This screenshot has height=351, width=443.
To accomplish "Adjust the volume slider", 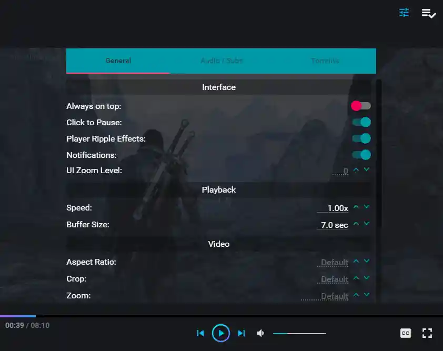I will (x=299, y=334).
